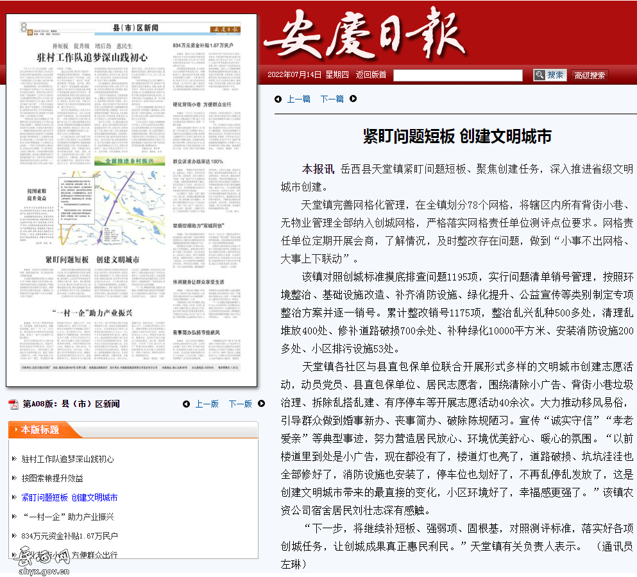This screenshot has width=637, height=577.
Task: Go to the previous article via 上一篇
Action: coord(298,99)
